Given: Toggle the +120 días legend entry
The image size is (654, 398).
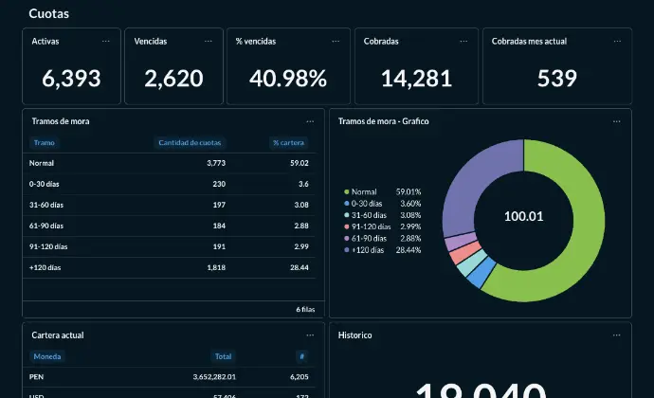Looking at the screenshot, I should [368, 250].
